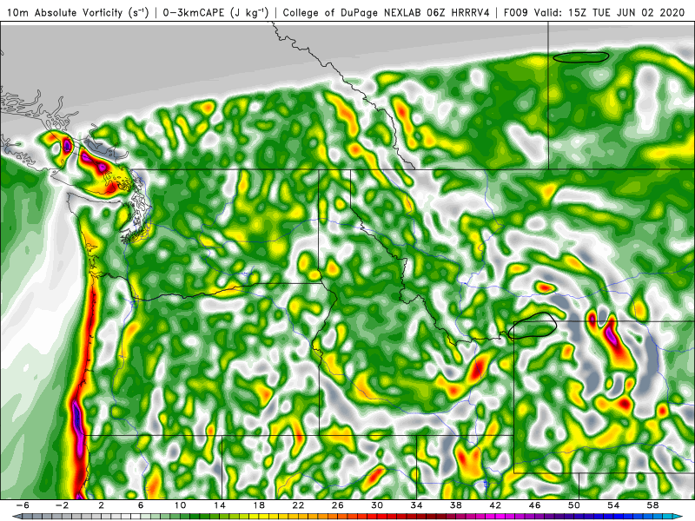The image size is (695, 521).
Task: Click the "26" color scale label
Action: pos(338,505)
